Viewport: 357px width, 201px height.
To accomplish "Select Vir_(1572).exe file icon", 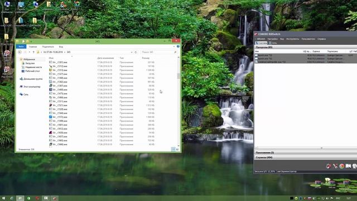I will [51, 117].
